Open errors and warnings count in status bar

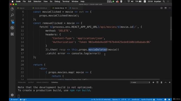[x=23, y=100]
